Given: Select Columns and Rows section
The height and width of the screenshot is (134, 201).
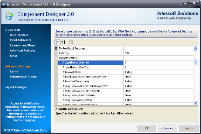Looking at the screenshot, I should pos(23,45).
